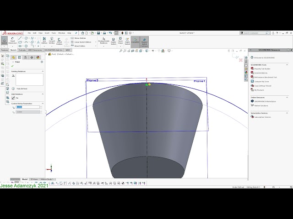Click the Exit Sketch button

click(x=4, y=41)
